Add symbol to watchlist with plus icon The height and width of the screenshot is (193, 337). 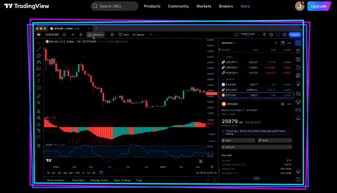coord(275,43)
